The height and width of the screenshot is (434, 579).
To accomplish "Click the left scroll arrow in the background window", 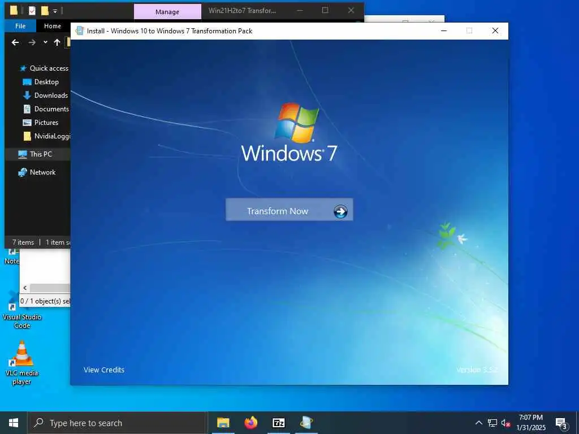I will [25, 288].
